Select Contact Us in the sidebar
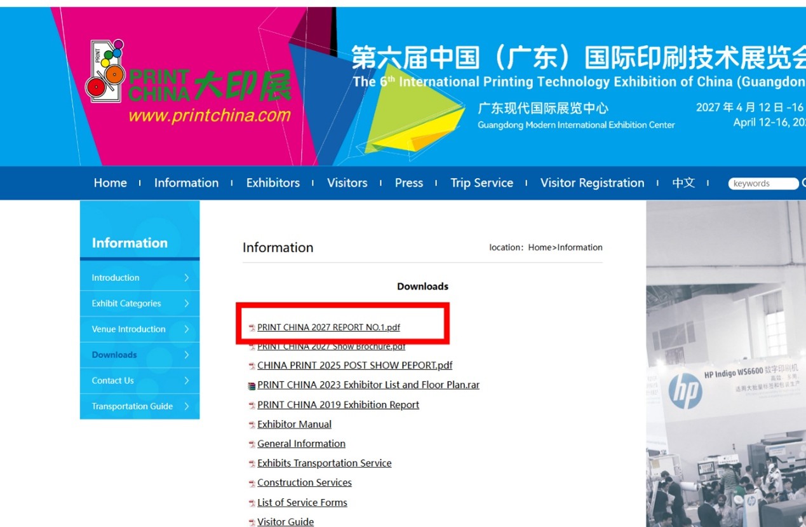 [x=112, y=381]
